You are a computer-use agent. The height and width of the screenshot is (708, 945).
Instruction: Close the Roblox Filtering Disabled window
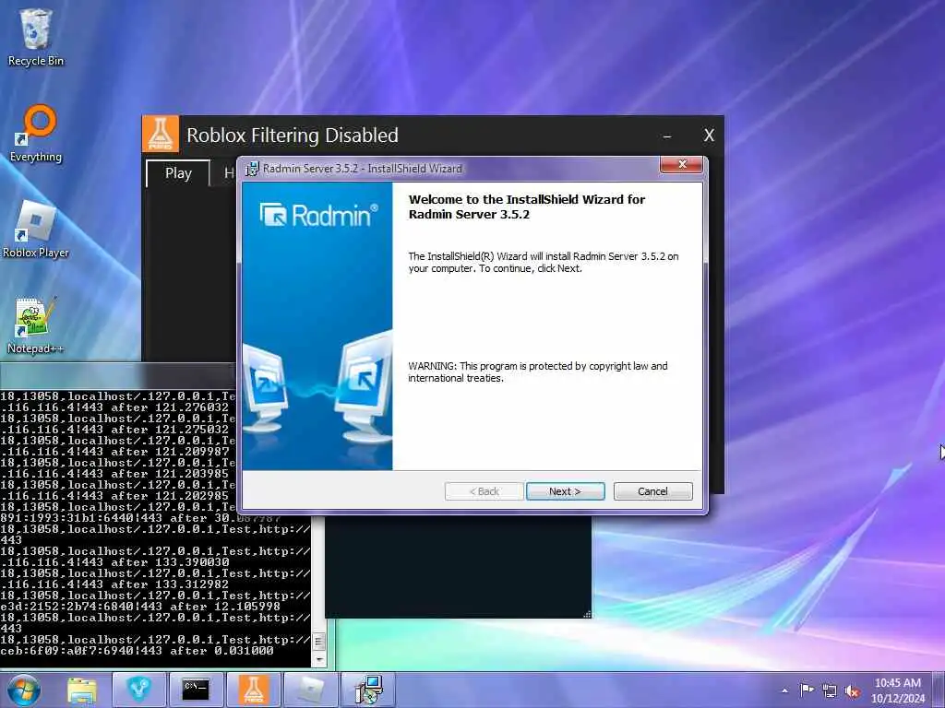tap(710, 136)
